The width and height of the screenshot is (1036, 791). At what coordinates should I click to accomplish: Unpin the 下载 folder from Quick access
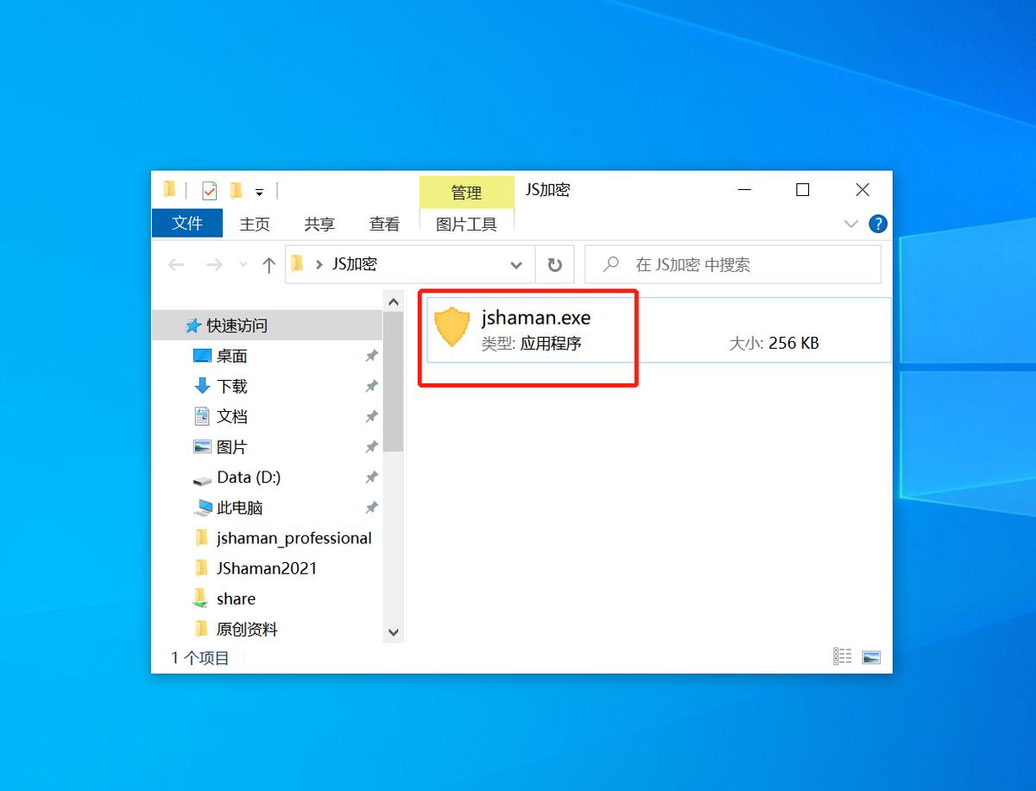[371, 386]
